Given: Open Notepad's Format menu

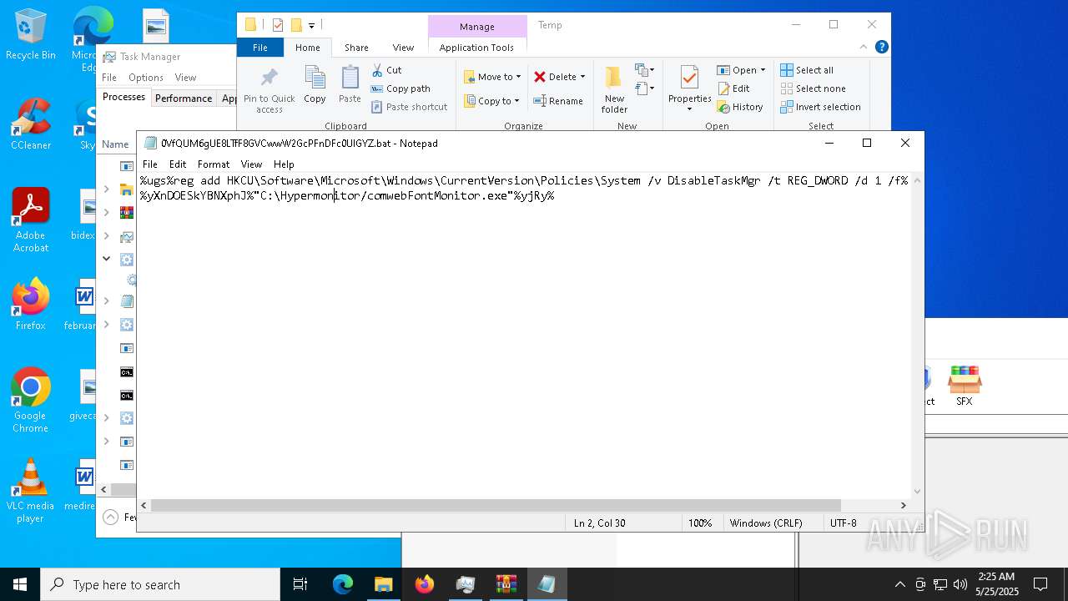Looking at the screenshot, I should point(214,164).
